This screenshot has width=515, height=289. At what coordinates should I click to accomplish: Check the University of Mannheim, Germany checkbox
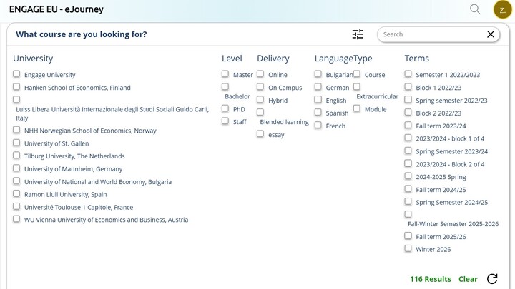coord(16,168)
